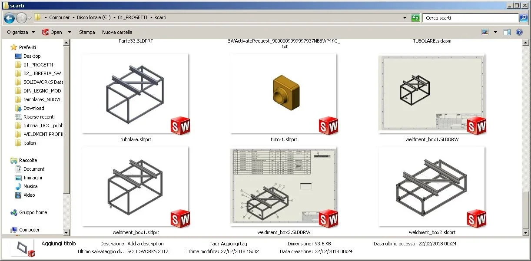Click the Stampa button
Image resolution: width=531 pixels, height=261 pixels.
click(87, 32)
